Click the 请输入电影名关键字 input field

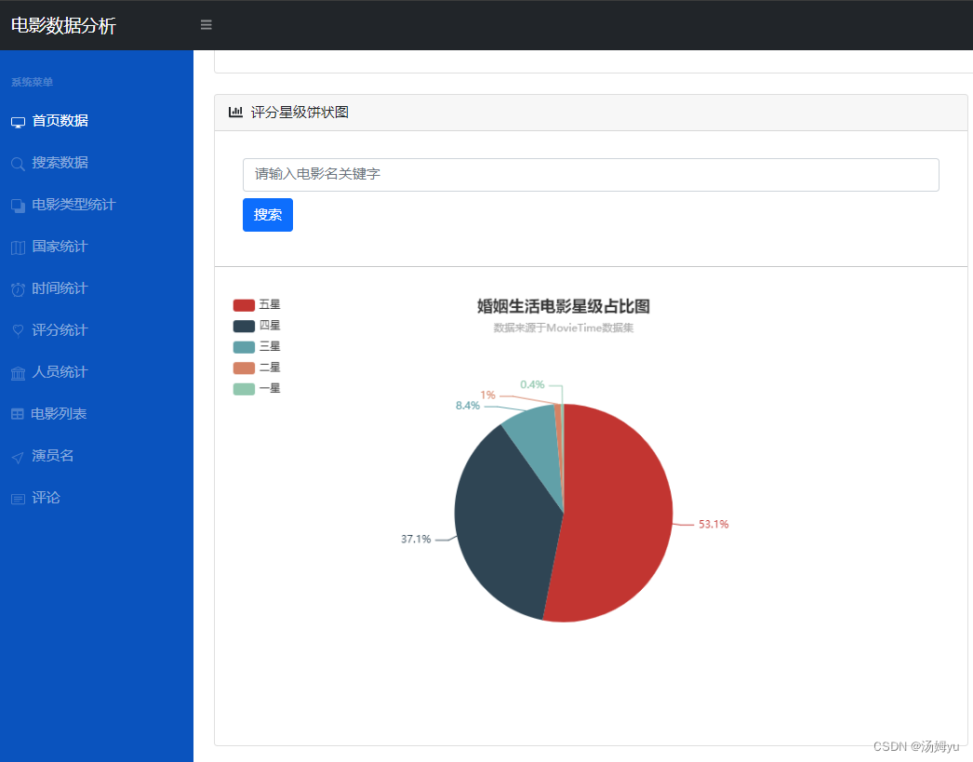tap(591, 175)
